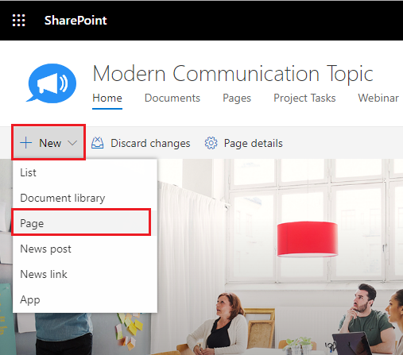This screenshot has height=355, width=403.
Task: Click the plus icon beside New
Action: (26, 143)
